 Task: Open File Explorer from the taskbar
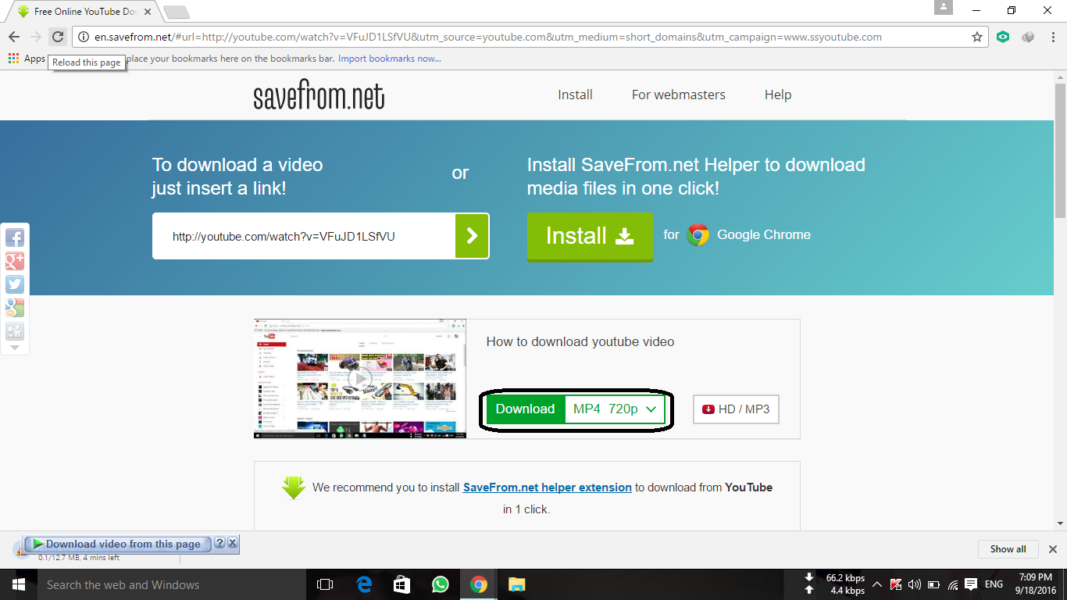517,584
